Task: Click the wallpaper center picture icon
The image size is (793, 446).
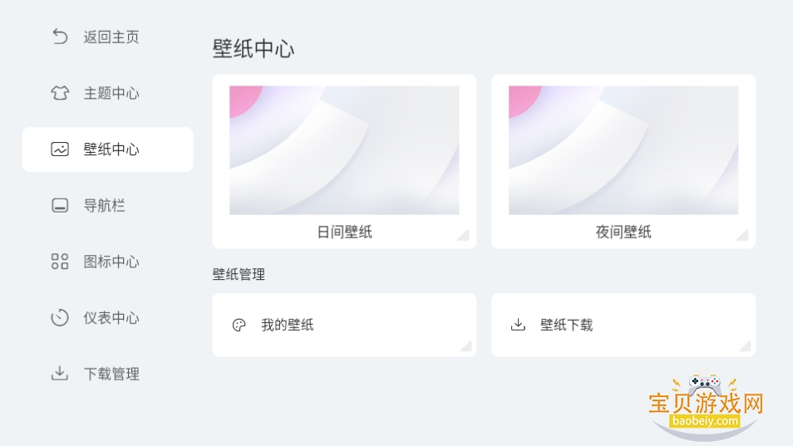Action: pos(60,149)
